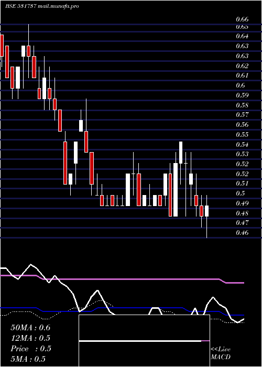262x367 pixels.
Task: Click the 0.61 price axis label
Action: point(242,75)
